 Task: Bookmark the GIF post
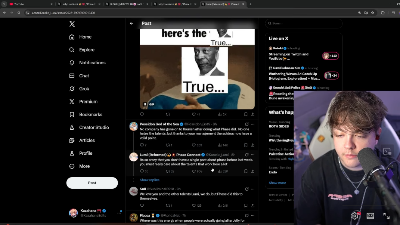click(x=246, y=114)
